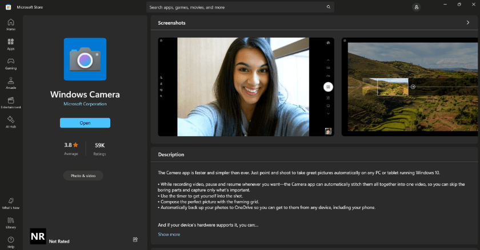This screenshot has height=250, width=480.
Task: Click 'Compose the perfect picture' description line
Action: coord(209,202)
